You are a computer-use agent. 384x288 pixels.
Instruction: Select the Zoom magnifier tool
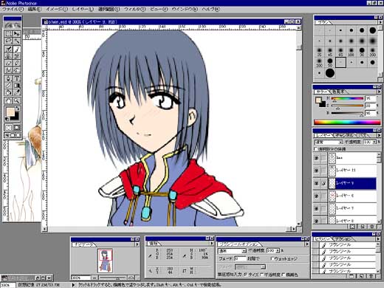[x=17, y=100]
